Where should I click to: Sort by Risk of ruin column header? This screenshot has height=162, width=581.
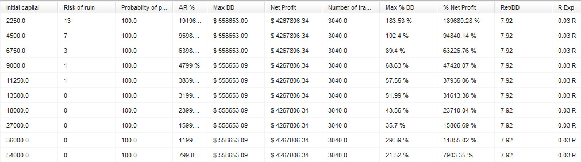click(86, 8)
